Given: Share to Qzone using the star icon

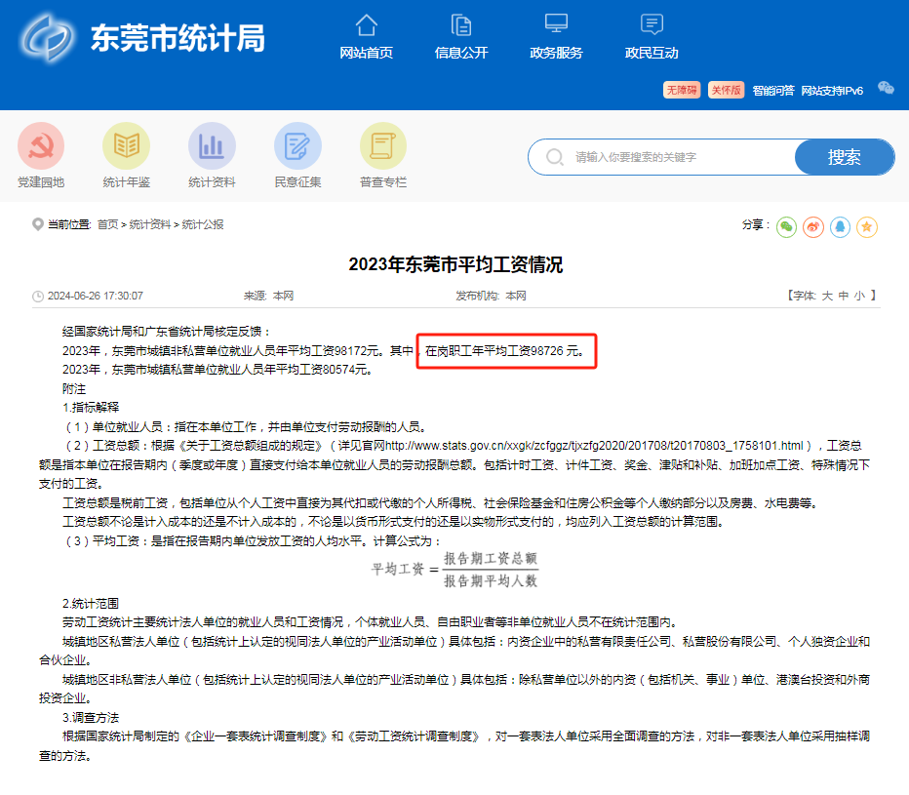Looking at the screenshot, I should tap(866, 226).
